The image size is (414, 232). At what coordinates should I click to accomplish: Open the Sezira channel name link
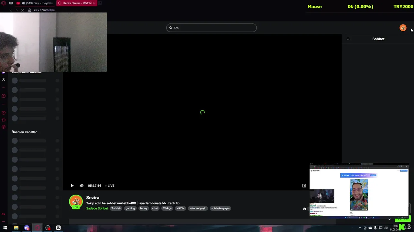pyautogui.click(x=93, y=198)
